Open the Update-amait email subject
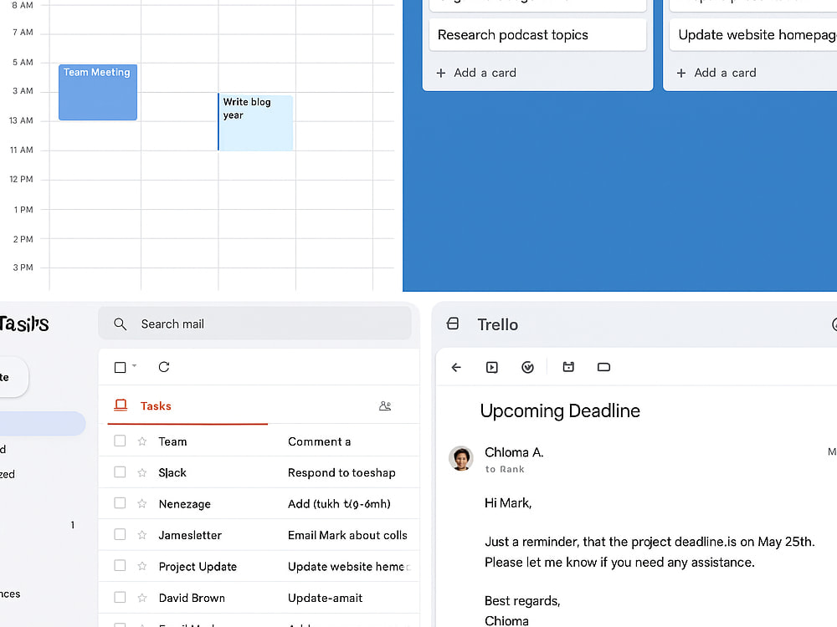The width and height of the screenshot is (837, 627). (325, 599)
